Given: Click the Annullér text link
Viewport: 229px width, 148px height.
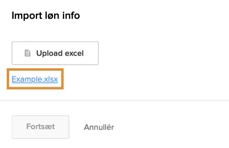Looking at the screenshot, I should coord(99,127).
